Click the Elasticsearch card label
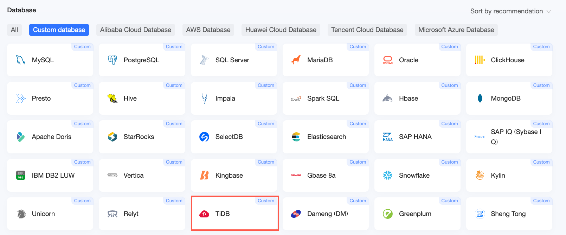The height and width of the screenshot is (235, 566). coord(327,137)
